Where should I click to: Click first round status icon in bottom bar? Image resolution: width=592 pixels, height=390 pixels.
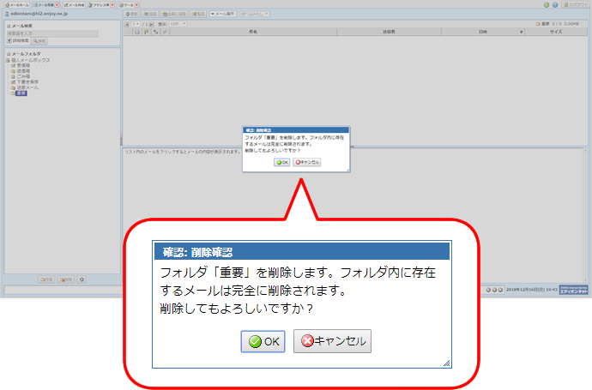[488, 290]
